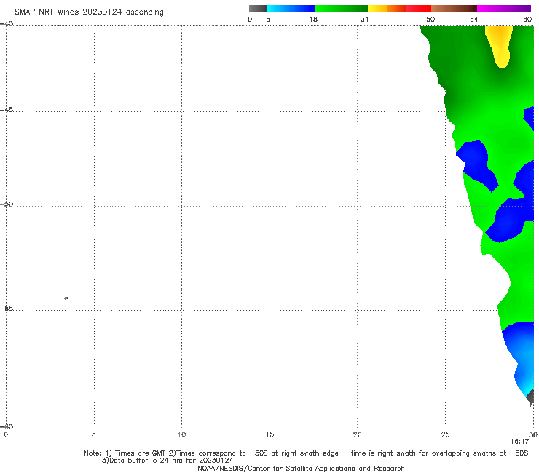Click the longitude axis label '15'
This screenshot has width=539, height=473.
[x=269, y=434]
